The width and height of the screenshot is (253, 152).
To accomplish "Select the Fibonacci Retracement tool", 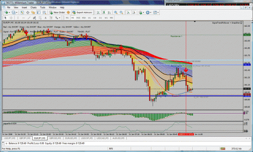I will tap(40, 18).
